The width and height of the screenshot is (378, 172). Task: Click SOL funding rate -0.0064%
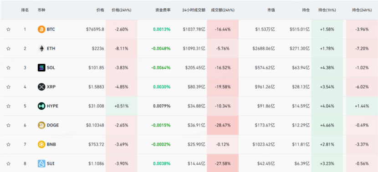click(161, 68)
